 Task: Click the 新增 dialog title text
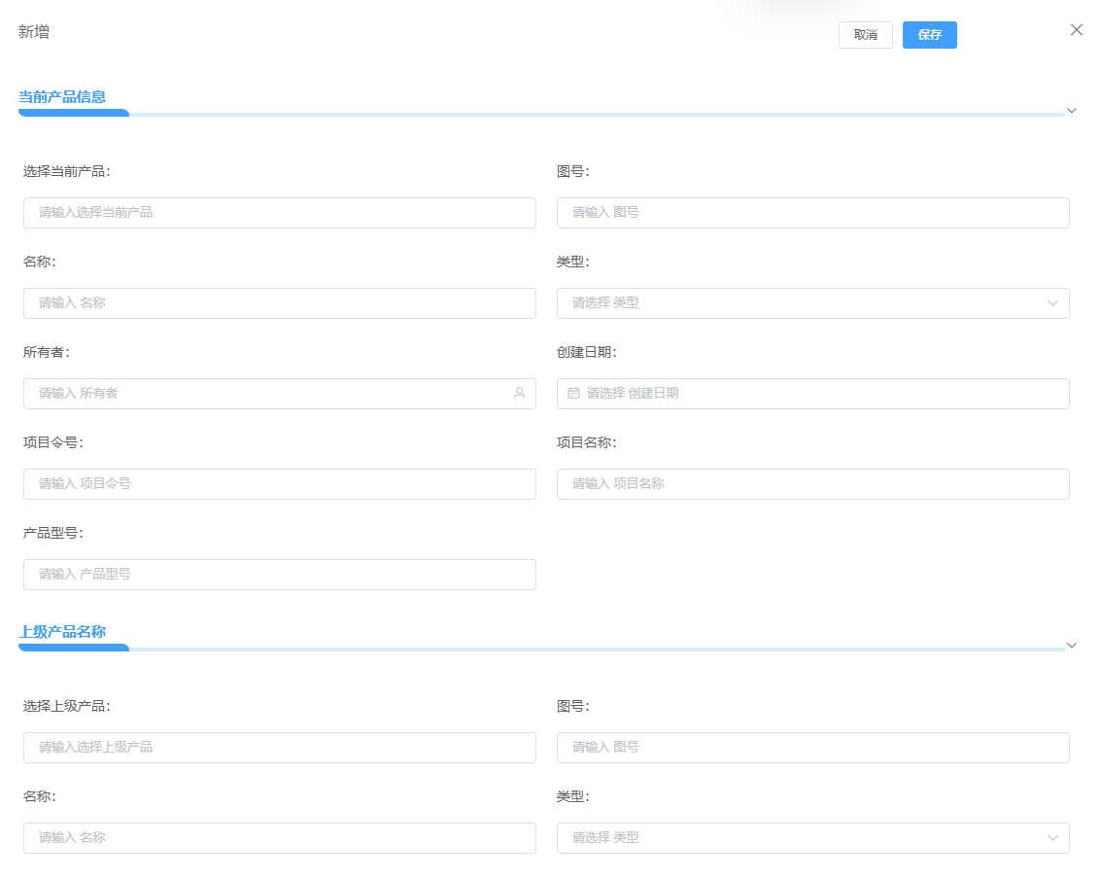(34, 31)
